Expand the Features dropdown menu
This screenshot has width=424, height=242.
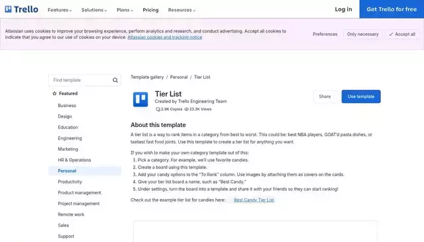click(x=60, y=10)
